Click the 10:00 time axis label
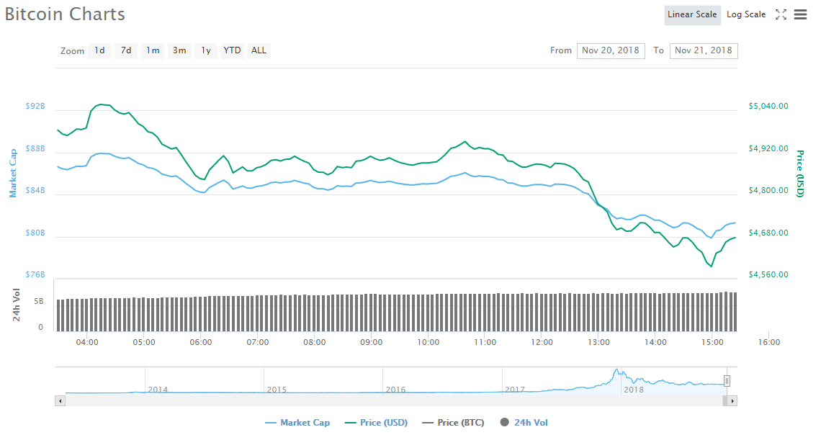Image resolution: width=821 pixels, height=435 pixels. point(429,342)
